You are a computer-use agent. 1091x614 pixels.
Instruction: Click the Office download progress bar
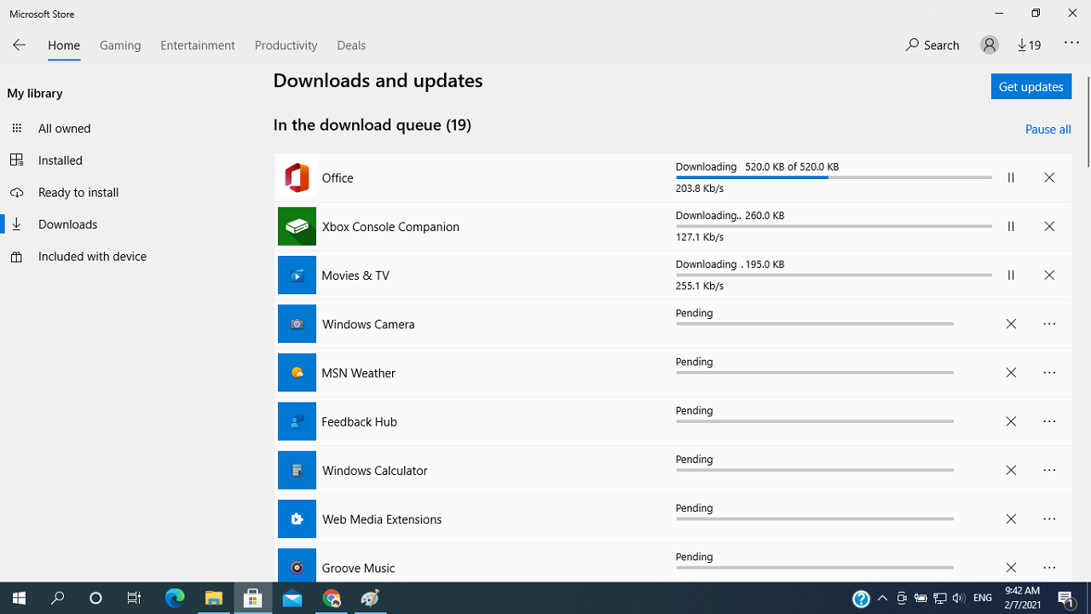point(834,177)
